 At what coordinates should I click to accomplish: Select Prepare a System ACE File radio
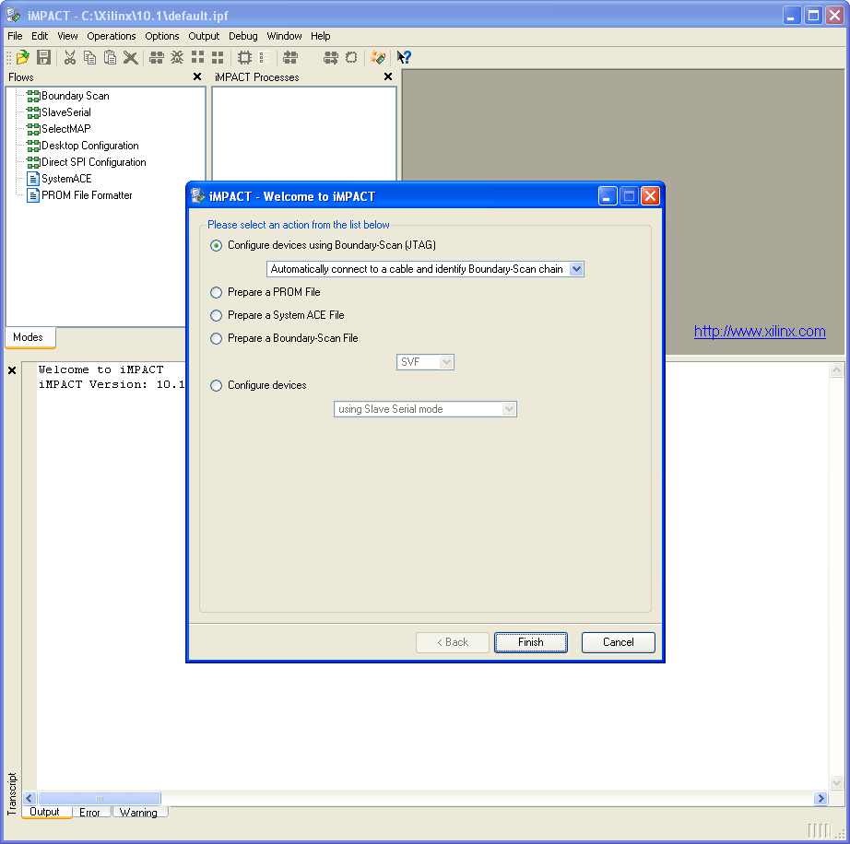(x=217, y=315)
